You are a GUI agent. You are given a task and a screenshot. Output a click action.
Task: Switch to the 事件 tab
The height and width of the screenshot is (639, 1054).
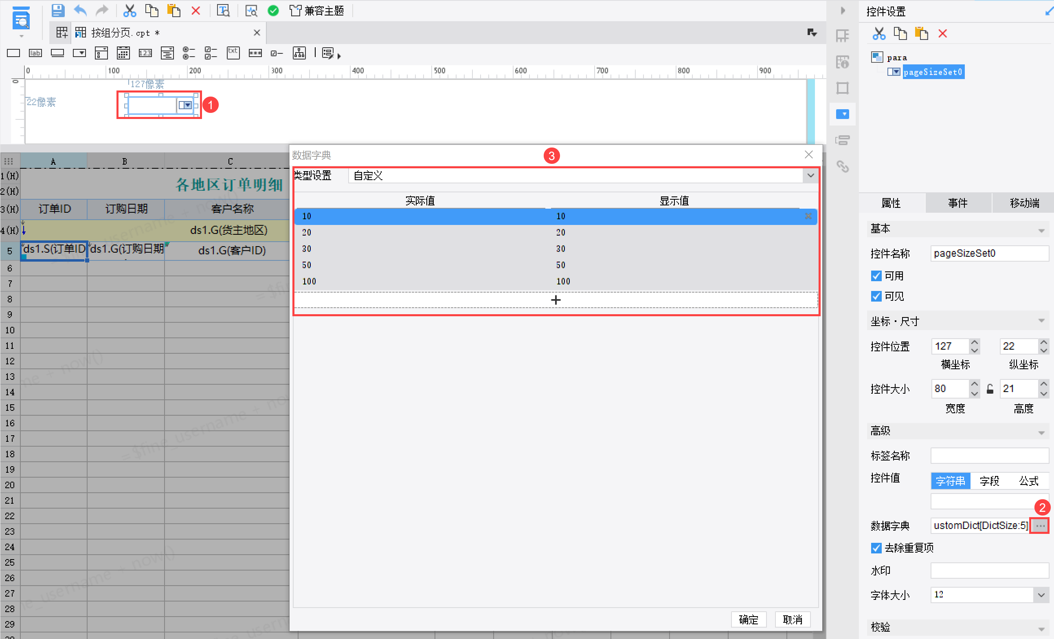point(957,203)
